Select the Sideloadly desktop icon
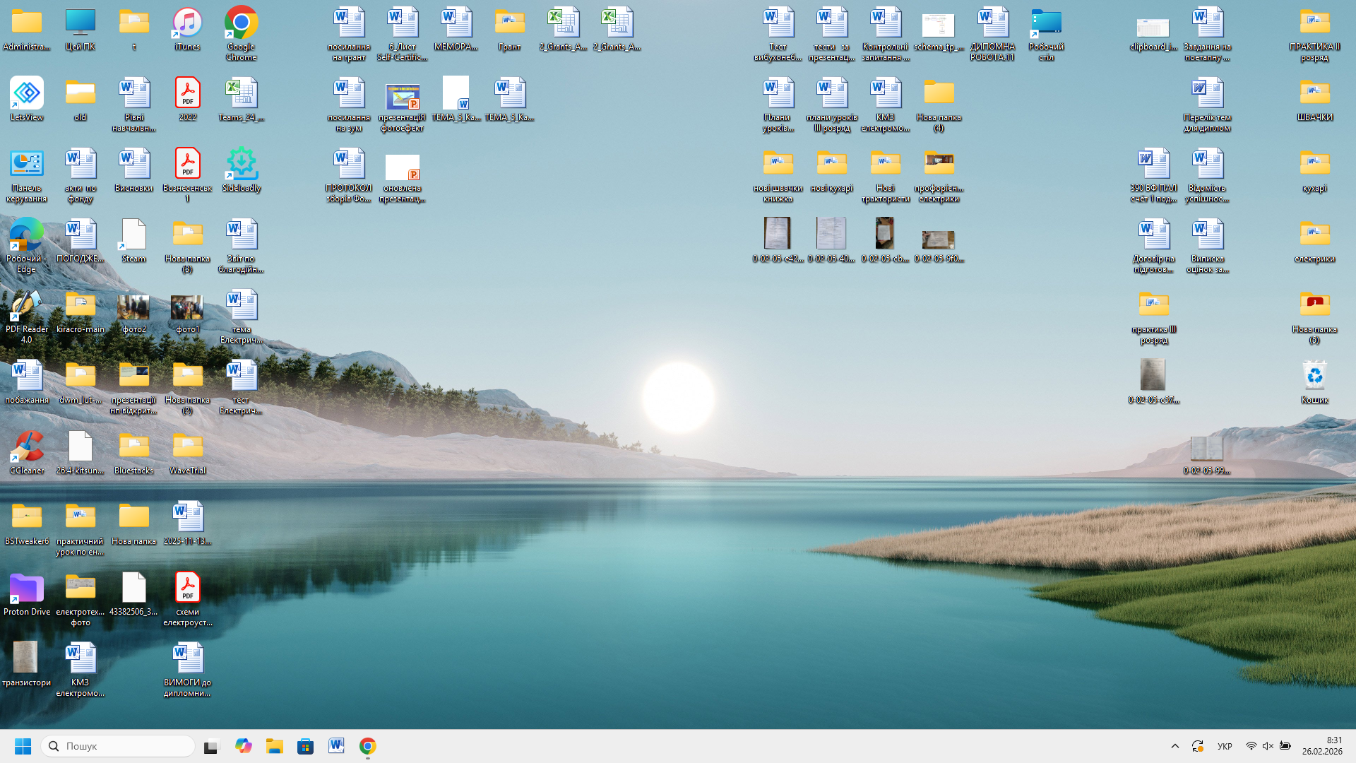The height and width of the screenshot is (763, 1356). coord(241,165)
